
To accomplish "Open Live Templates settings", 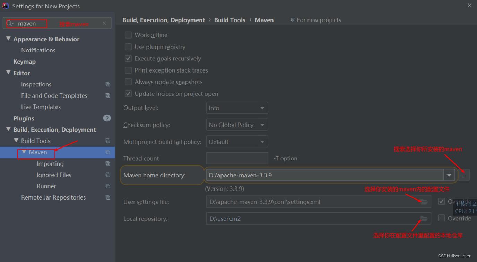I will 41,107.
